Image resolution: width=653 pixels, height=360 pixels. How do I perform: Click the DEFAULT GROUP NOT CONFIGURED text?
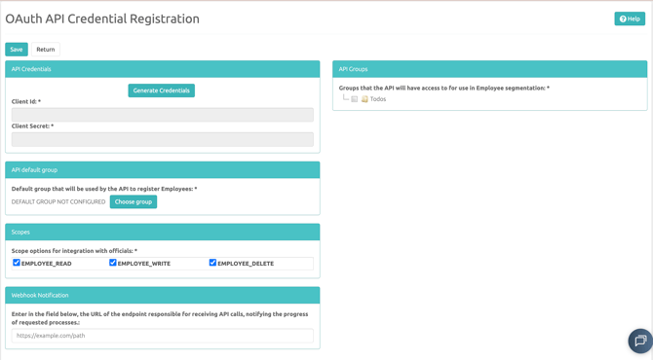(x=58, y=201)
